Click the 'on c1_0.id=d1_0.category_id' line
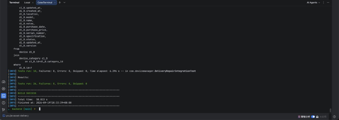Viewport: 339px width, 120px height. coord(44,62)
